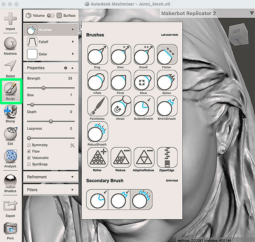The image size is (255, 242).
Task: Choose the Draw brush
Action: click(121, 55)
